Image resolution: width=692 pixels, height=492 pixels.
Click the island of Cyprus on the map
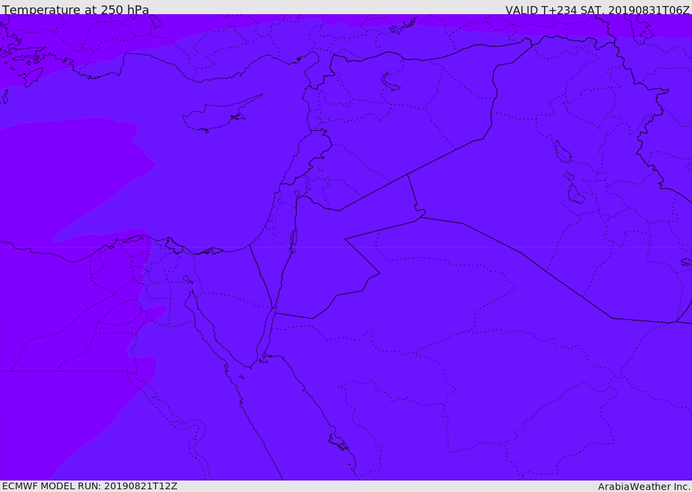click(x=216, y=117)
